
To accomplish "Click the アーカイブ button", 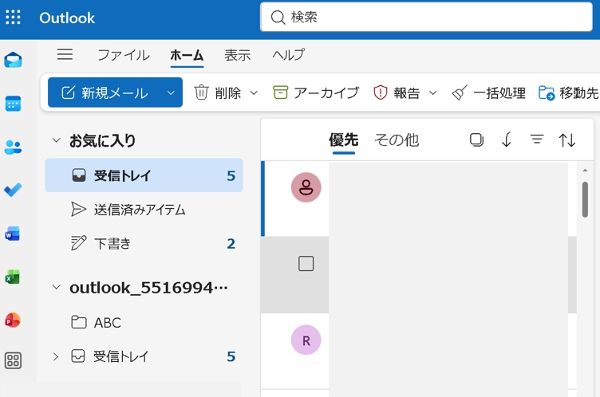I will click(316, 92).
